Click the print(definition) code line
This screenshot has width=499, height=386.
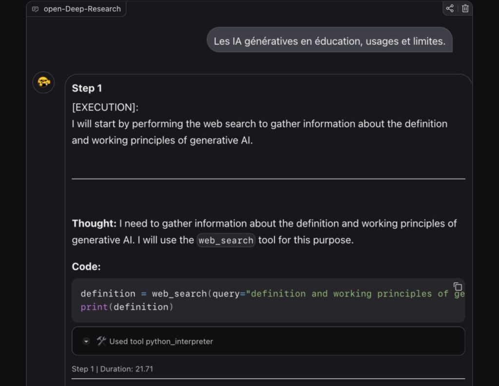pyautogui.click(x=127, y=307)
